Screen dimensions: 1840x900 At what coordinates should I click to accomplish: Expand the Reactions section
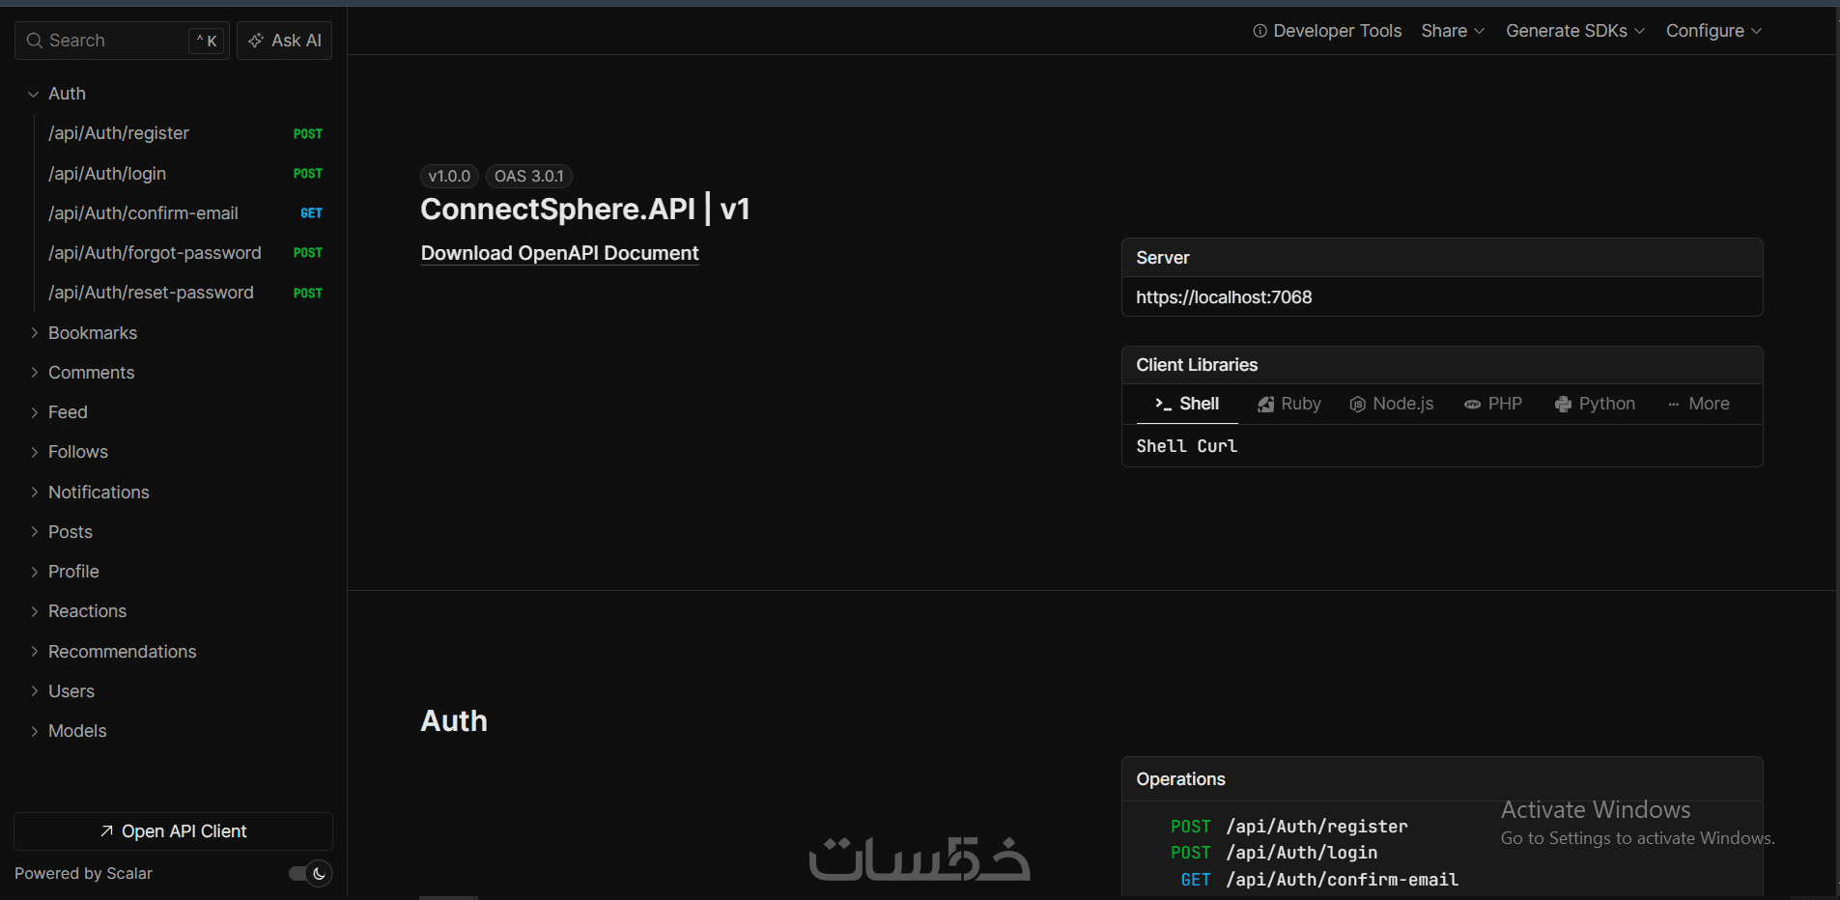(34, 611)
